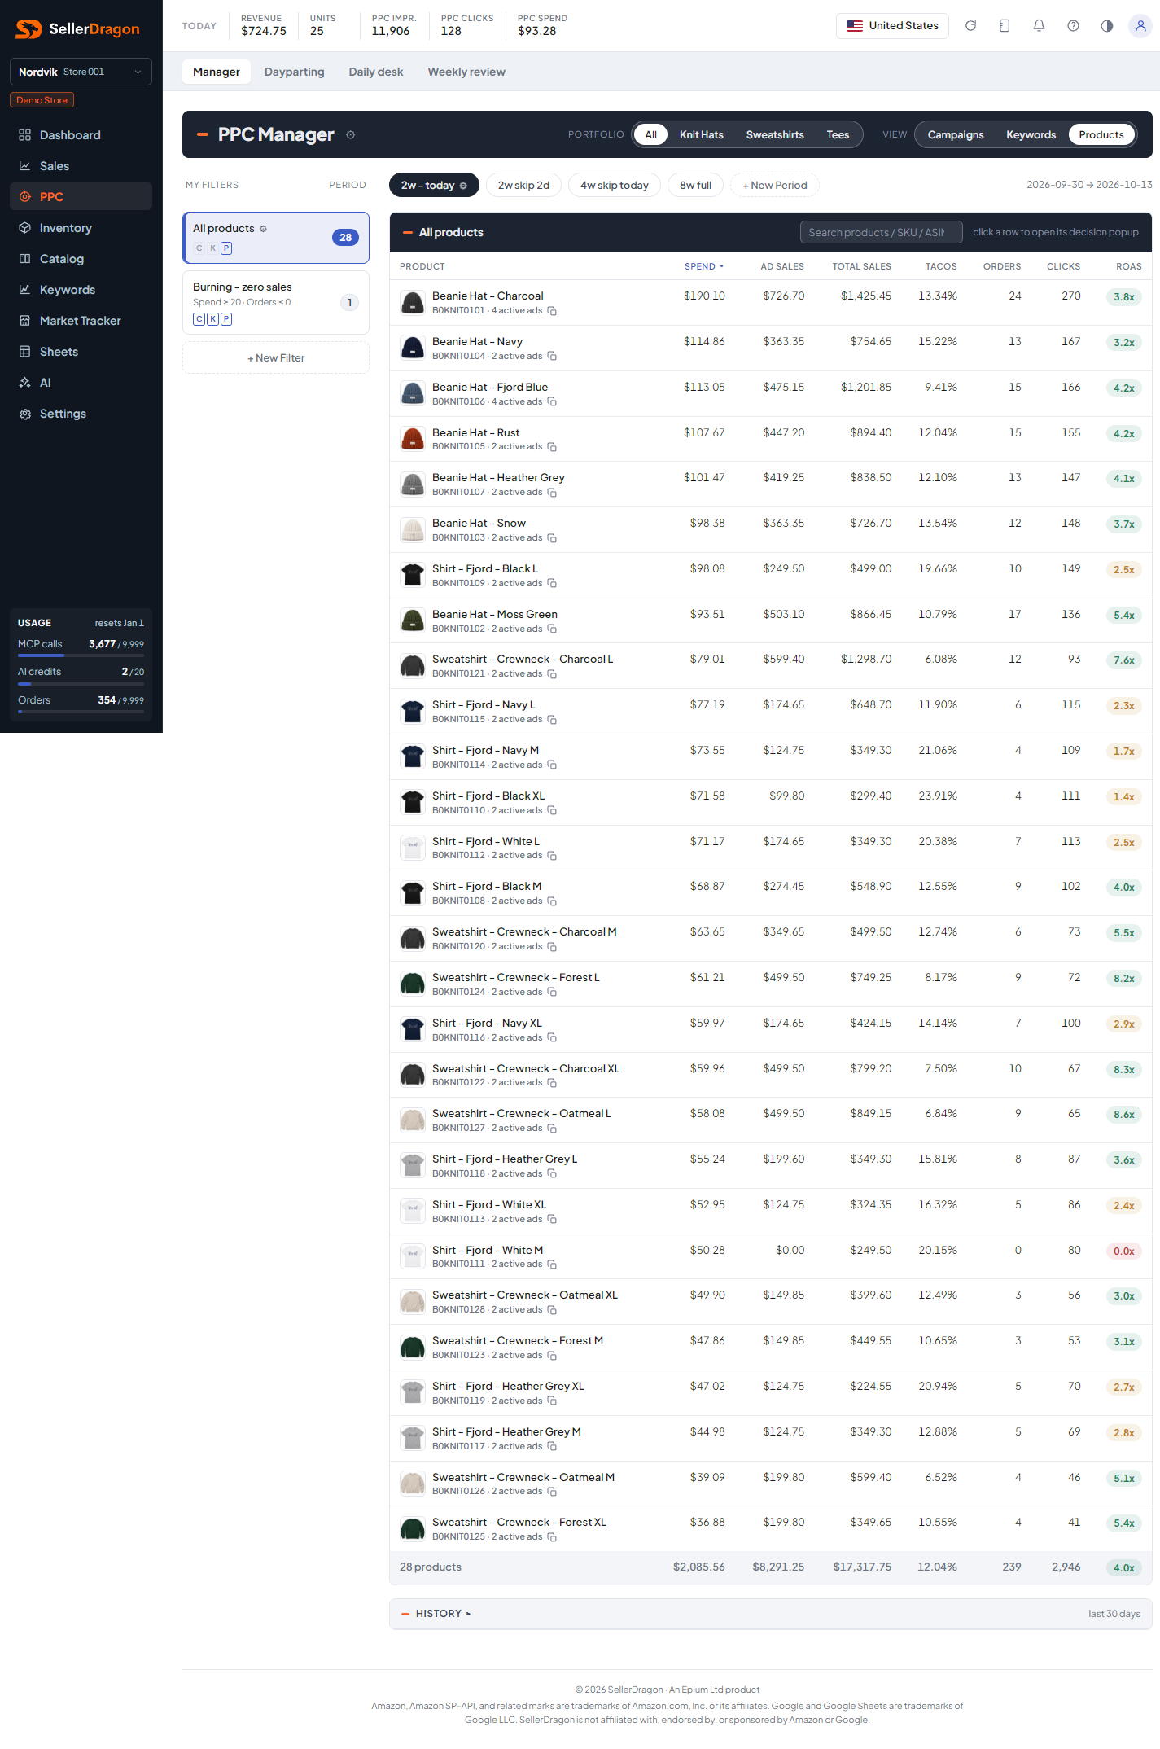1160x1749 pixels.
Task: Go to the Sales section
Action: point(81,166)
